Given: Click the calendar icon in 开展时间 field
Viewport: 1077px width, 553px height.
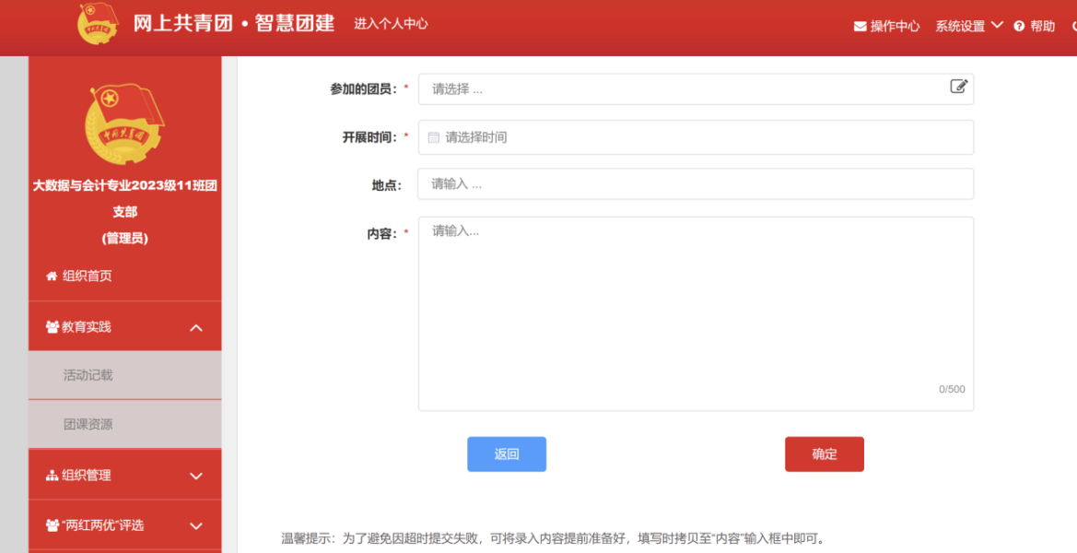Looking at the screenshot, I should pos(434,137).
